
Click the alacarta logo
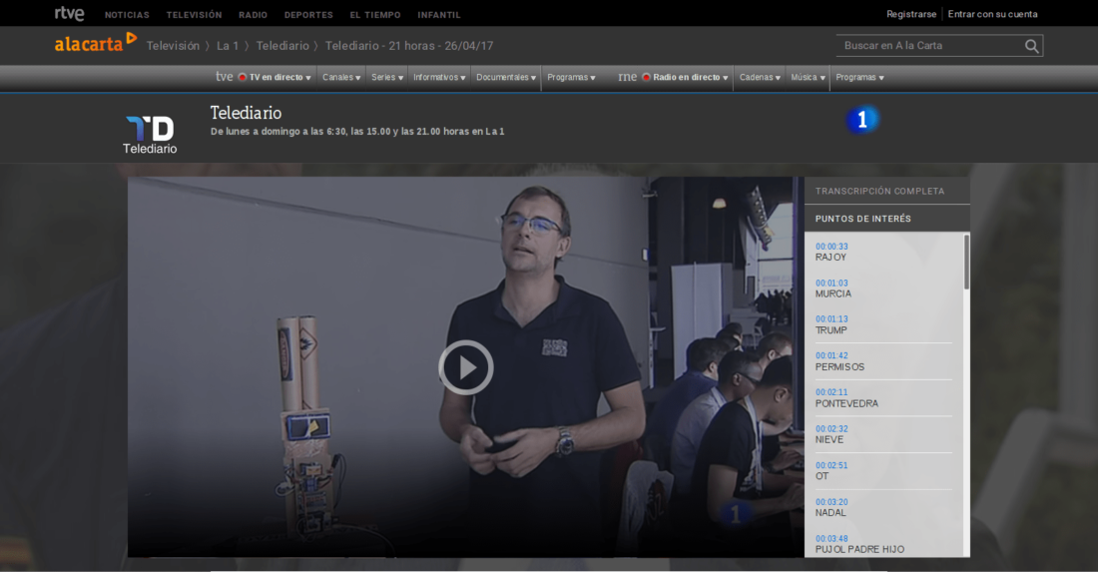[x=95, y=44]
